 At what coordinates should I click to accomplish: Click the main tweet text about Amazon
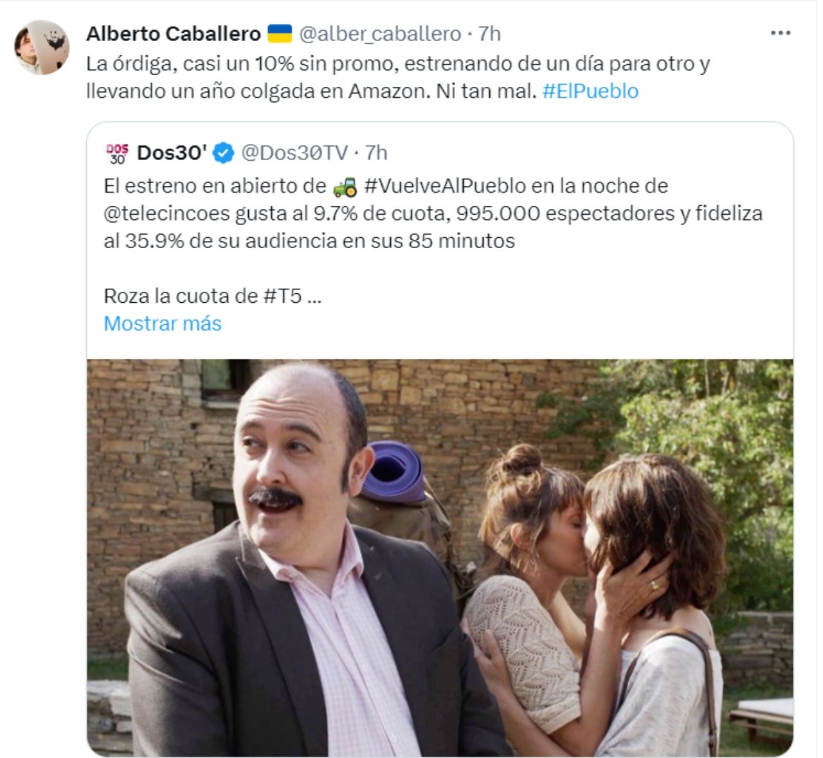[398, 77]
